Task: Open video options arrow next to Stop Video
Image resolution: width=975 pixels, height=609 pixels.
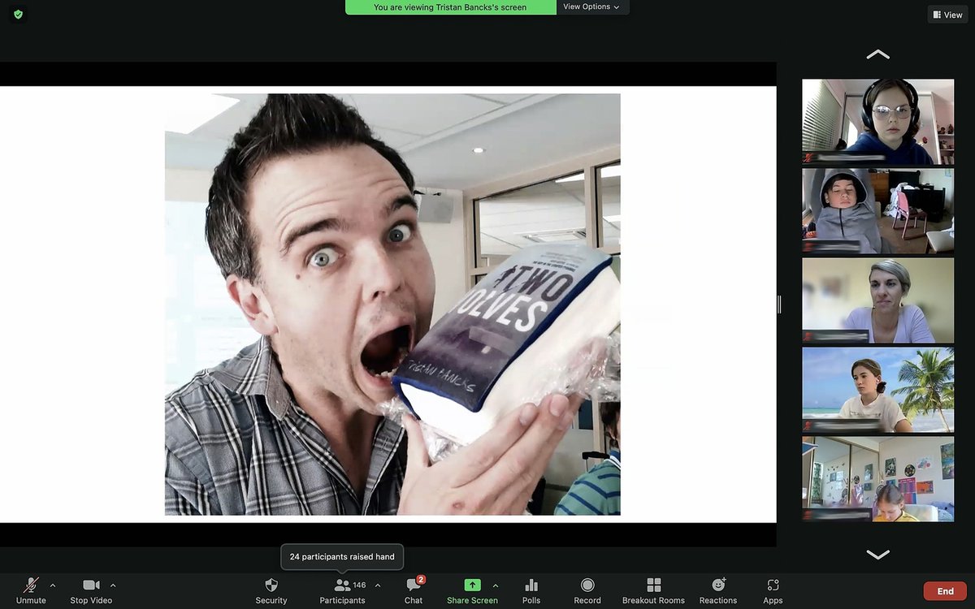Action: coord(113,585)
